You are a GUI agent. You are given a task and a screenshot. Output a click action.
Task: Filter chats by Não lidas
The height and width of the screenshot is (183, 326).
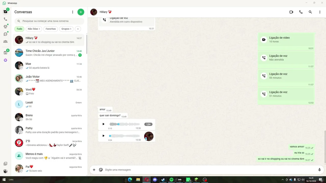tap(34, 29)
